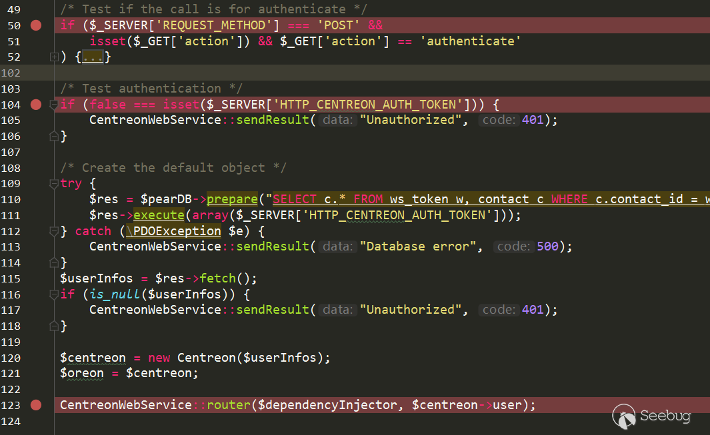Click the execute method call

coord(159,215)
